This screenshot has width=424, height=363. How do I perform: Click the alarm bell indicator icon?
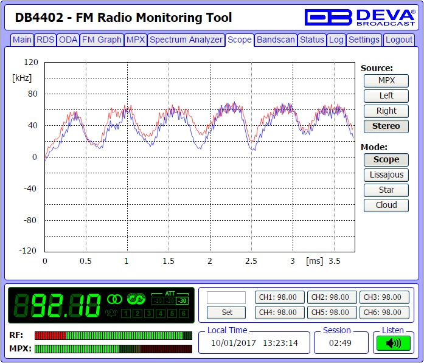pos(111,313)
